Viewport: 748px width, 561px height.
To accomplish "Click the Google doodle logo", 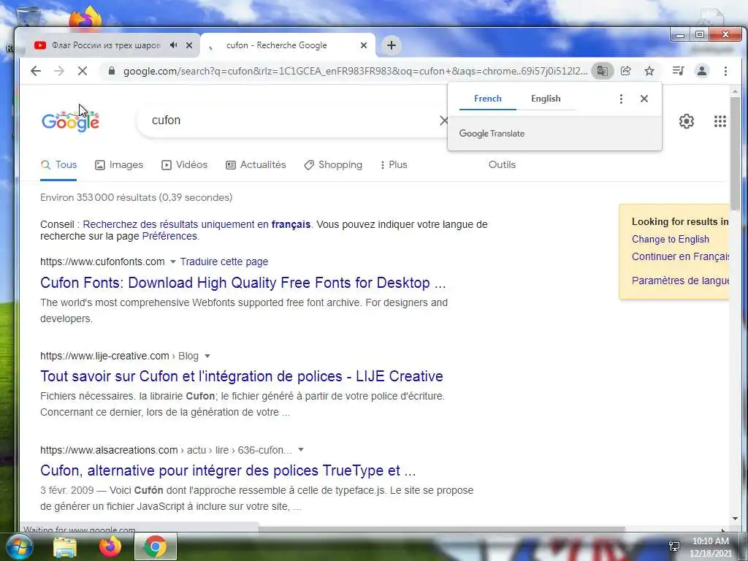I will tap(71, 121).
